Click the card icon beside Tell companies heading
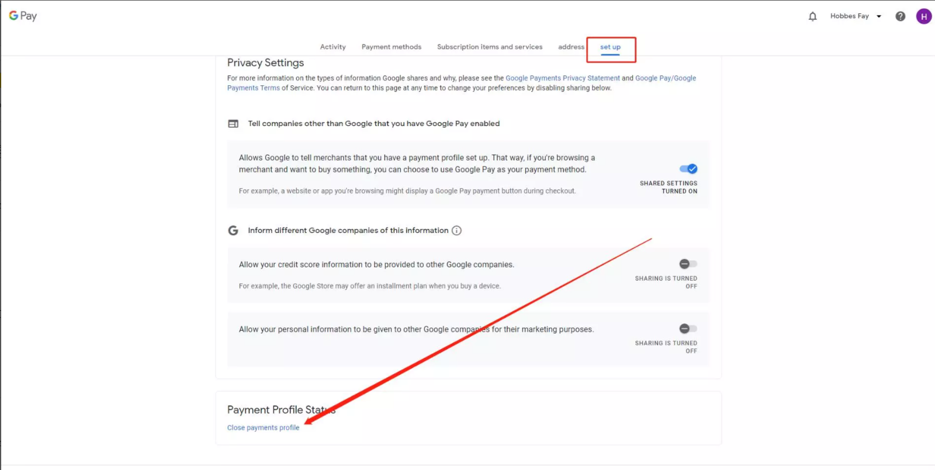This screenshot has height=470, width=935. 233,124
